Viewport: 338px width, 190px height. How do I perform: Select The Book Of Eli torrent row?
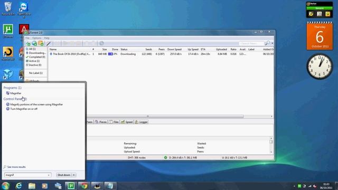pyautogui.click(x=161, y=54)
